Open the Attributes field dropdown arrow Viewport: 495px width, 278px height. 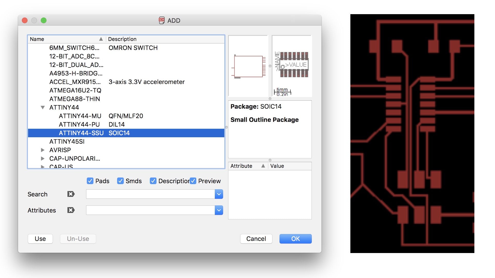click(x=219, y=210)
